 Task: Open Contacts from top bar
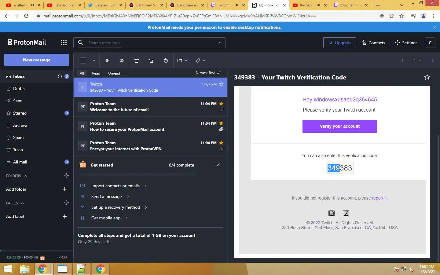click(373, 43)
